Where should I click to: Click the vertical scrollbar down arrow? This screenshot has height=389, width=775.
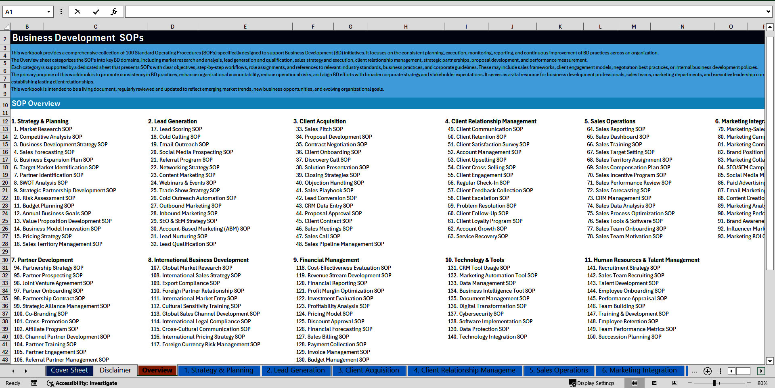pyautogui.click(x=770, y=361)
